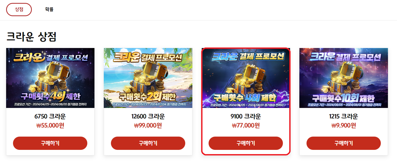Click the ₩99,000원 price text

(148, 125)
